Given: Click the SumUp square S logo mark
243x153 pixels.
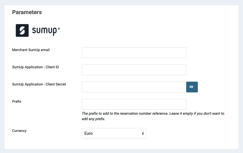Looking at the screenshot, I should 22,31.
